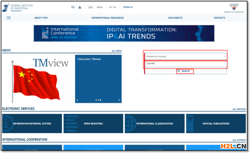Switch language to EN

click(115, 7)
